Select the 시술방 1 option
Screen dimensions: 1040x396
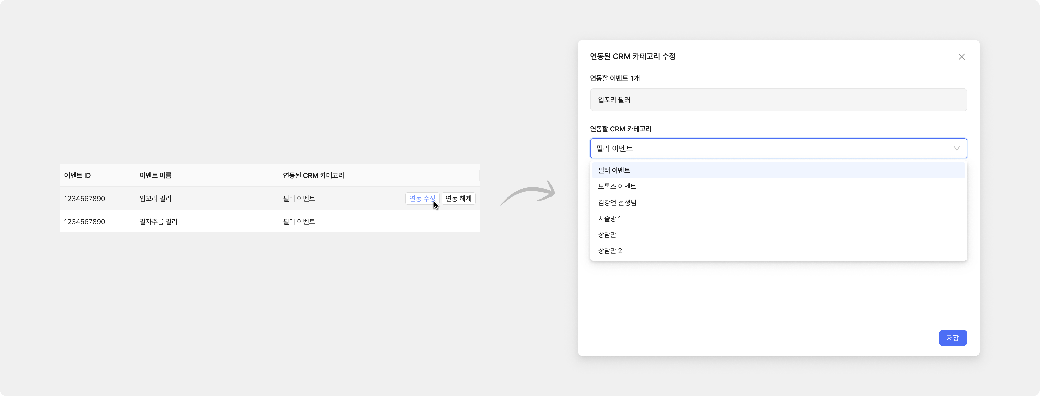tap(609, 219)
